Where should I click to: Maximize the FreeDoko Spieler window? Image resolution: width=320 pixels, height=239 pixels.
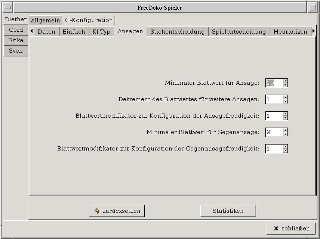point(313,7)
